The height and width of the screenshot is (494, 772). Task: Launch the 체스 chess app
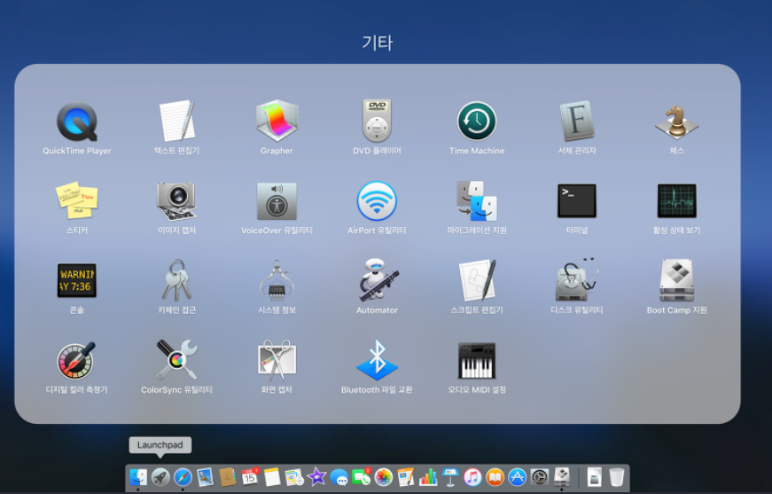pos(676,122)
